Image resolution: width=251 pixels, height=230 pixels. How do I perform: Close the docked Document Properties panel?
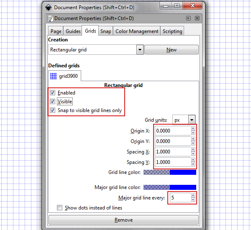[197, 18]
